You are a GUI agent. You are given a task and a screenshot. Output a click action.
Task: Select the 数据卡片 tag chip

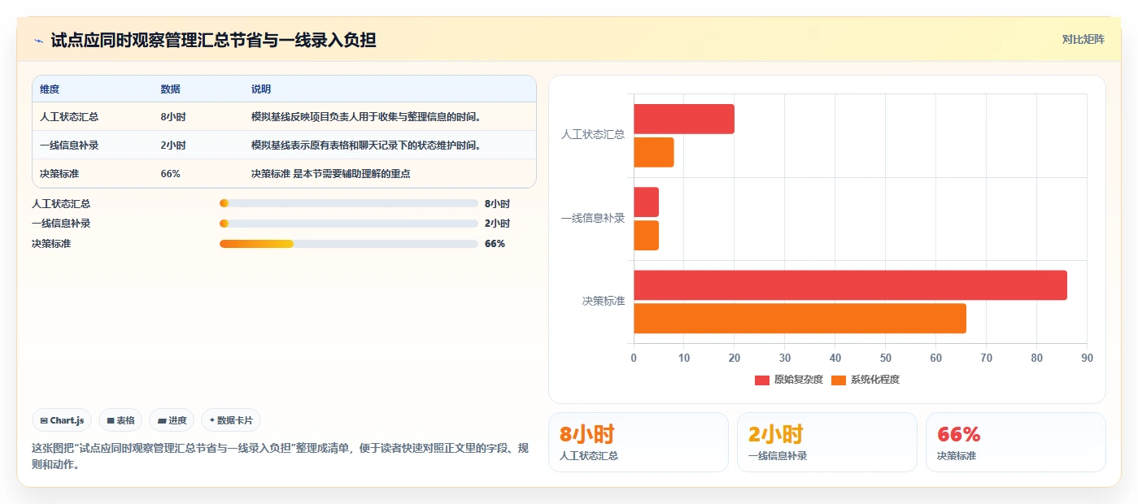click(x=231, y=420)
